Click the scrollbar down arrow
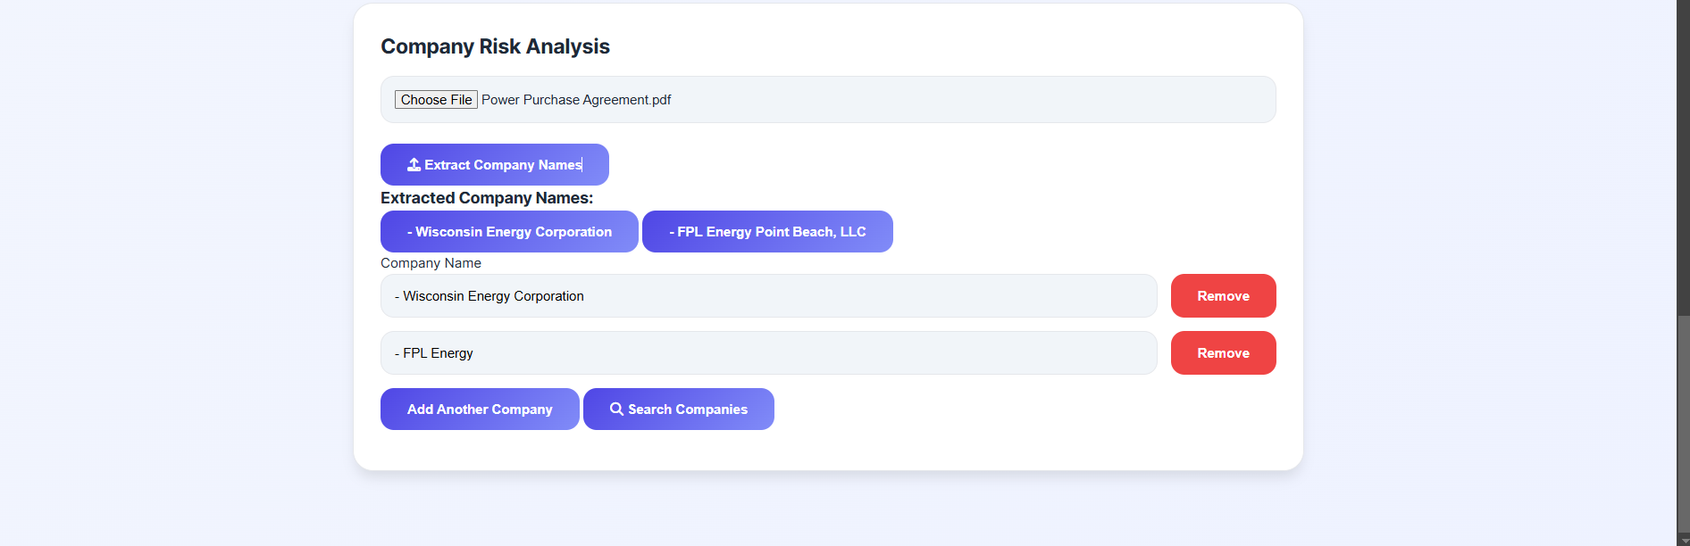 click(1683, 539)
